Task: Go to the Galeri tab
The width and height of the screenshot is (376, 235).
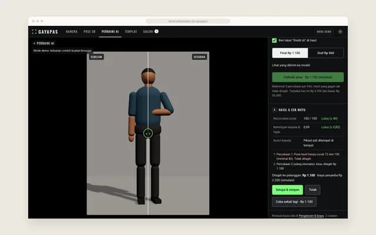Action: (x=148, y=32)
